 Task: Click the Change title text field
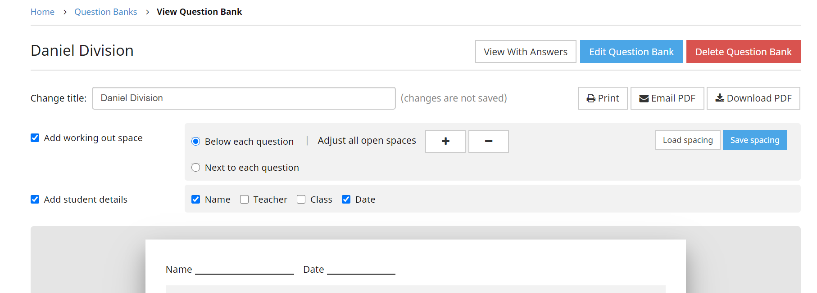coord(244,98)
